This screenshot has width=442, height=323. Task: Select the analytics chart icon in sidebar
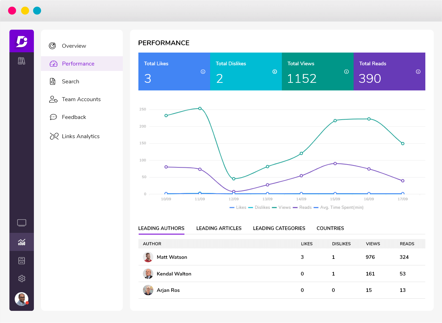[21, 242]
